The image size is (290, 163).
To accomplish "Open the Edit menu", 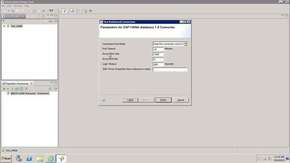I will [9, 6].
